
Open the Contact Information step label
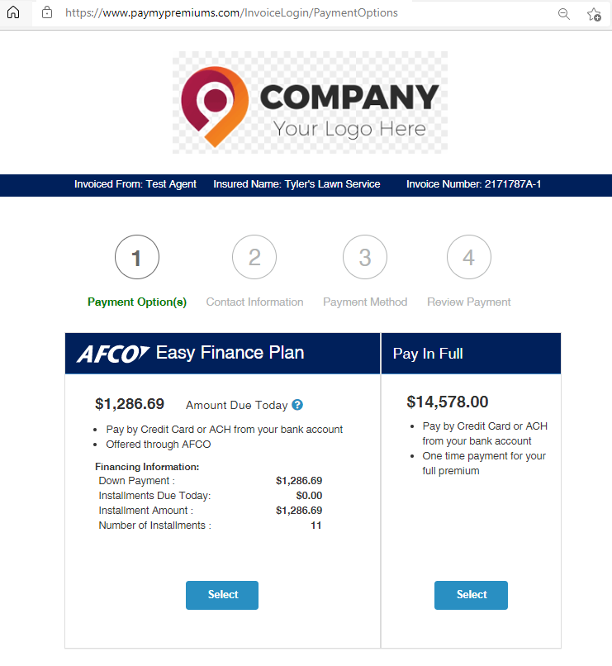pyautogui.click(x=254, y=302)
